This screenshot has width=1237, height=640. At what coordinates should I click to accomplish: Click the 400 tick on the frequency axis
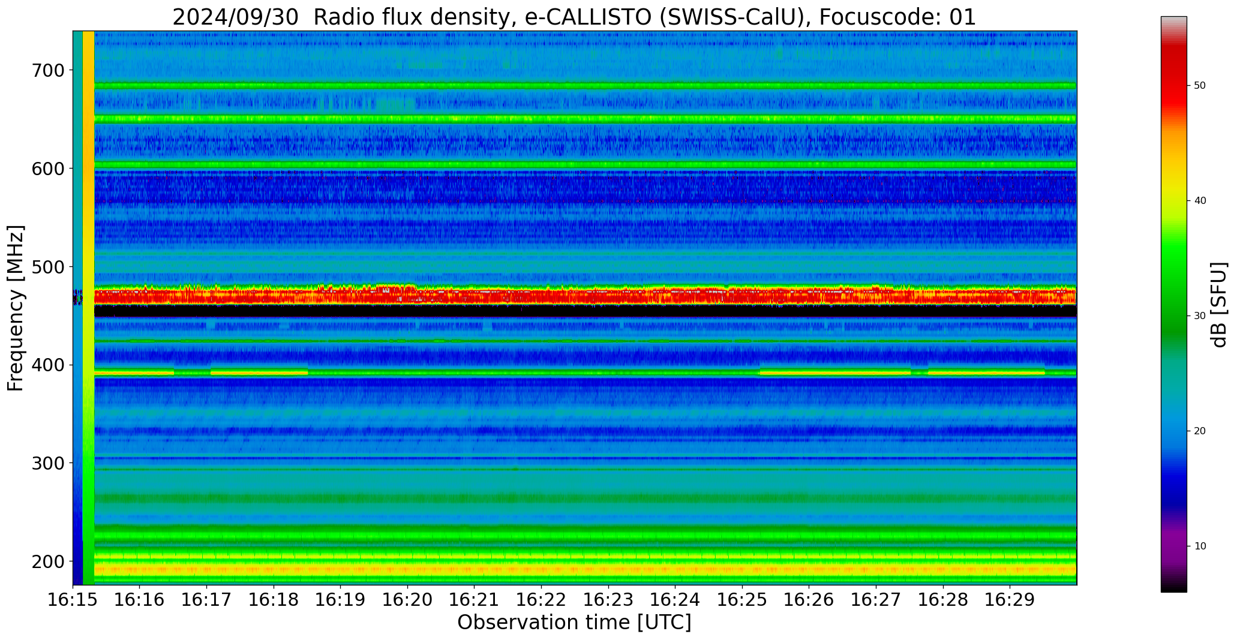[x=47, y=365]
